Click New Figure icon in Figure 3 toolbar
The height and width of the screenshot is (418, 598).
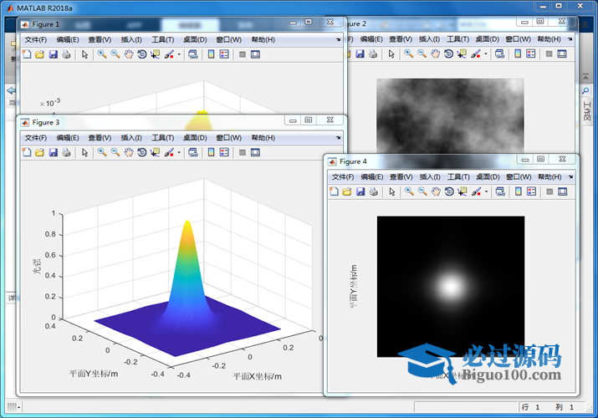pos(27,152)
